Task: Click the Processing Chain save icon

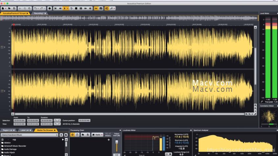Action: click(x=88, y=135)
